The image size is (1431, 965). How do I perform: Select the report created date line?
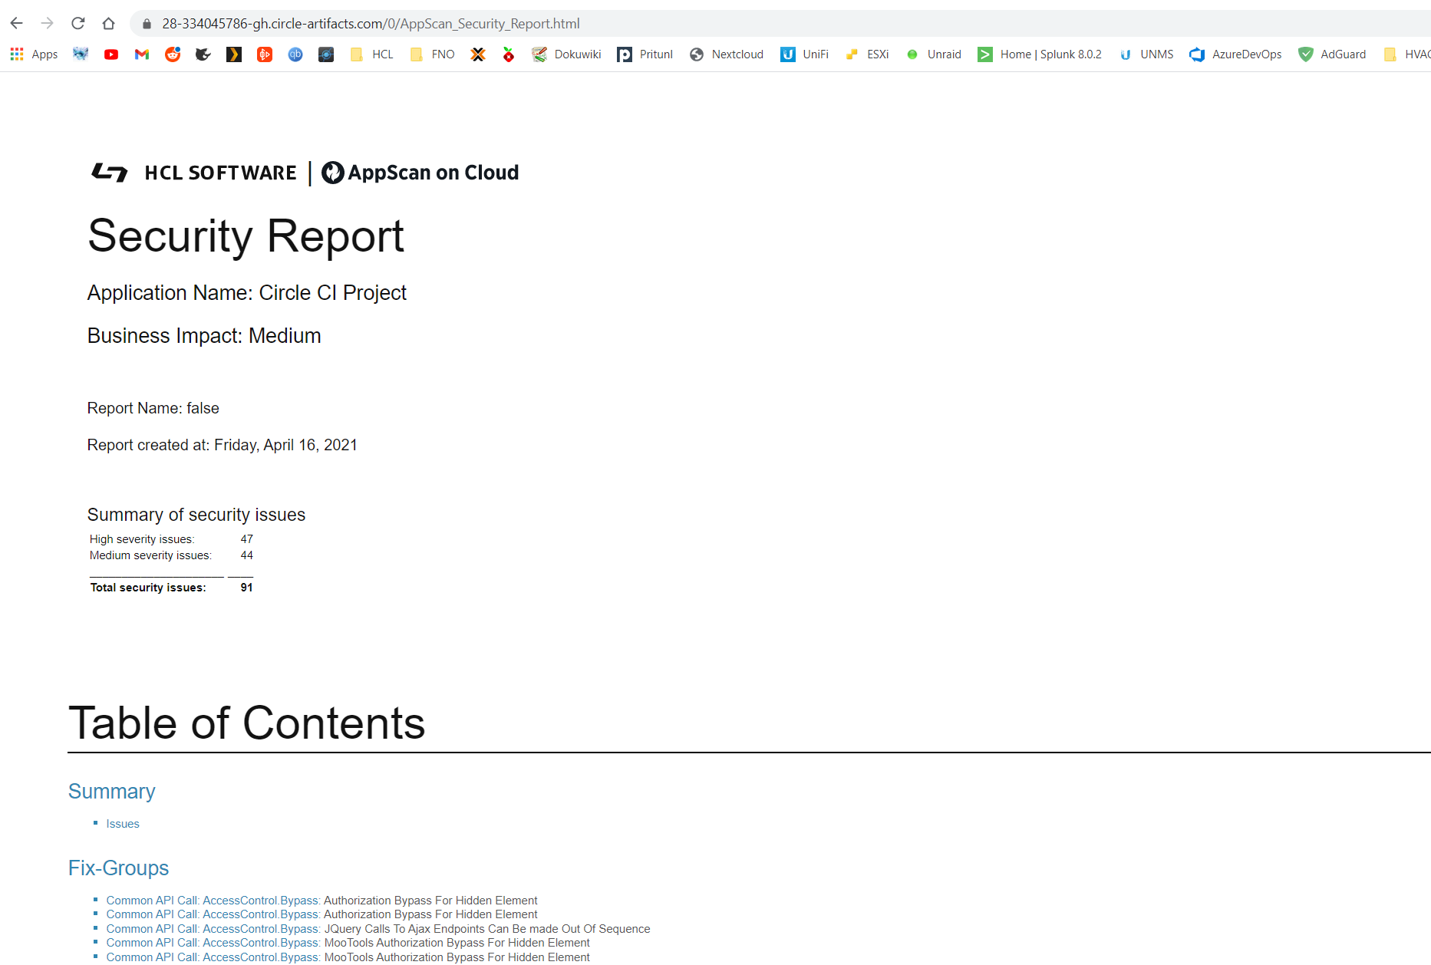tap(223, 445)
